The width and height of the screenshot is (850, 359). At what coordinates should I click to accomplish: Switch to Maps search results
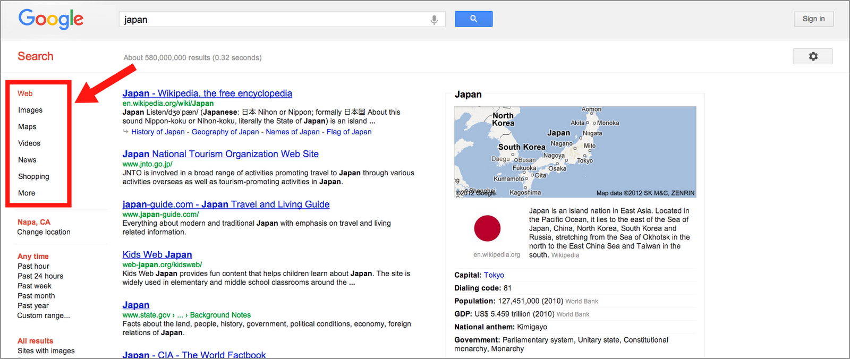(x=27, y=126)
